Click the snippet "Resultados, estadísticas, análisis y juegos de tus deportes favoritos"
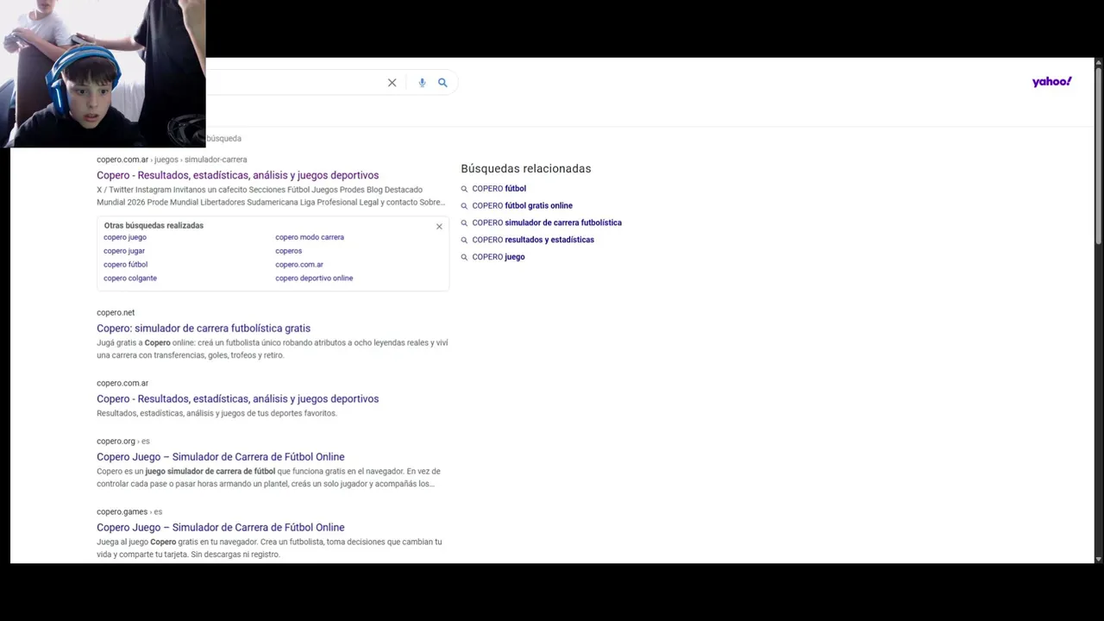 [216, 414]
